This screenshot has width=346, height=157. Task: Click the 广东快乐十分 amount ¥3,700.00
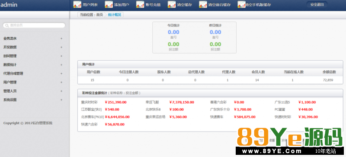(243, 110)
